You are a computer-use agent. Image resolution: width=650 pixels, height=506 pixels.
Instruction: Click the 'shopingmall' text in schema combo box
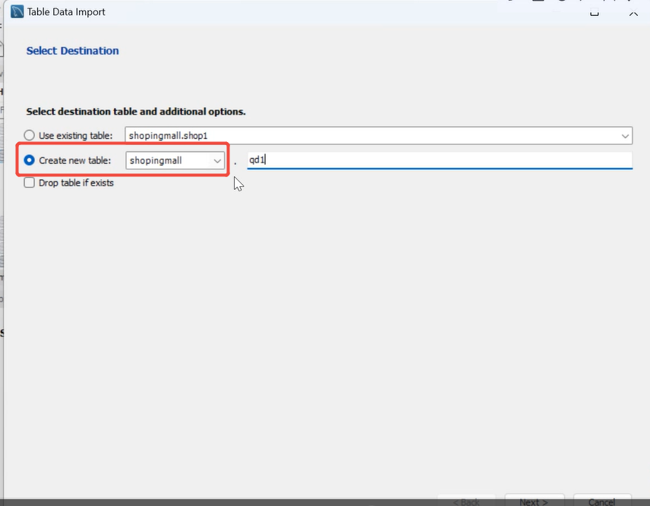click(160, 161)
